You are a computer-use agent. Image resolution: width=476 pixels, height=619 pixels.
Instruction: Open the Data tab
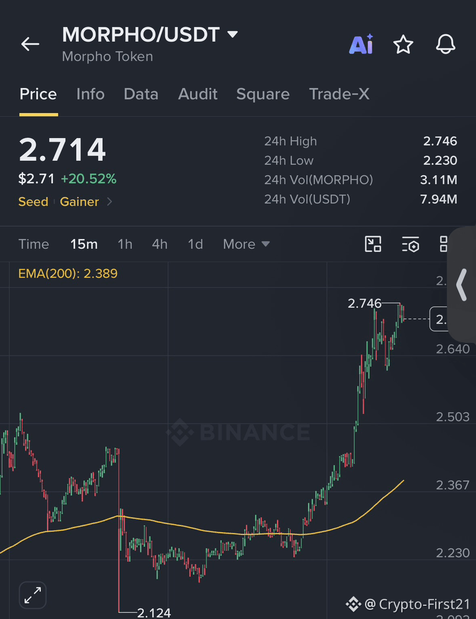141,94
